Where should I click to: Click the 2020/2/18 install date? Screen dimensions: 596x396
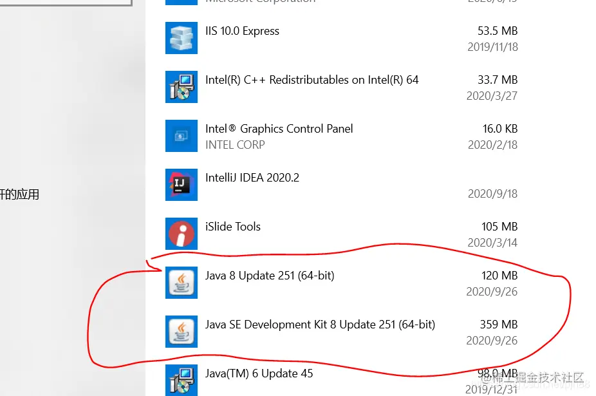click(x=492, y=145)
